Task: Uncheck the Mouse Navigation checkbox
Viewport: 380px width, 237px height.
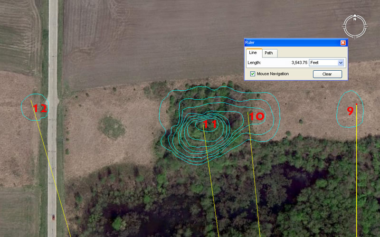Action: pyautogui.click(x=252, y=74)
